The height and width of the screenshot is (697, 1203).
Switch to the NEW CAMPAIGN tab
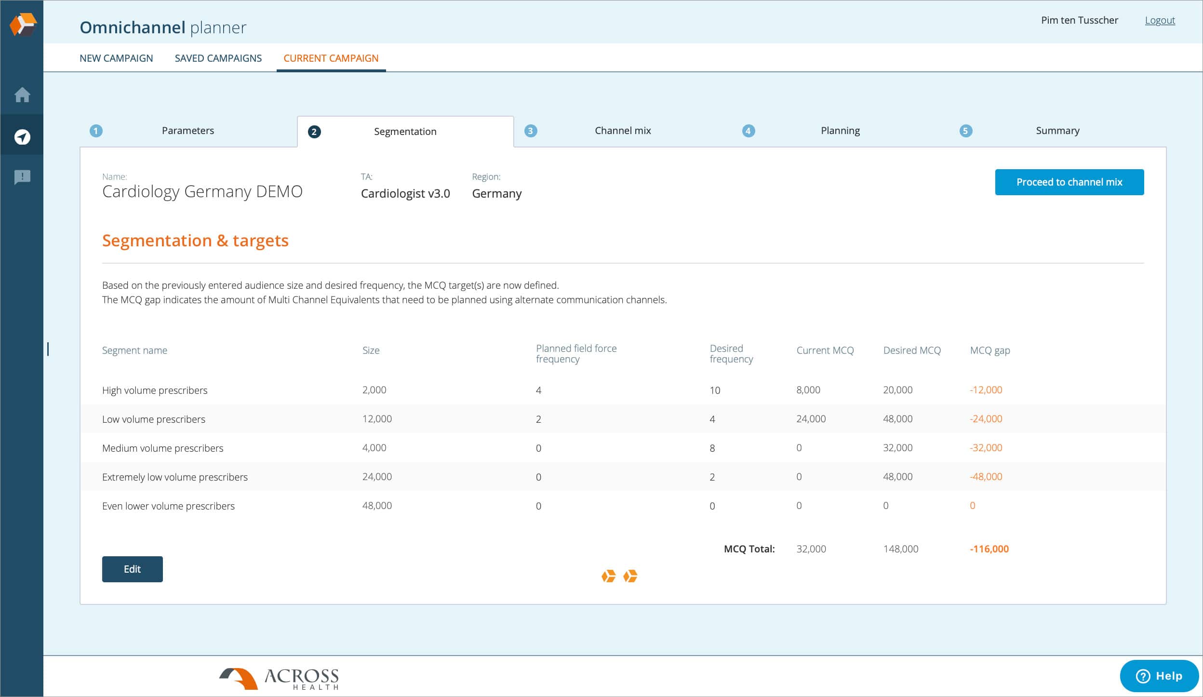click(116, 58)
